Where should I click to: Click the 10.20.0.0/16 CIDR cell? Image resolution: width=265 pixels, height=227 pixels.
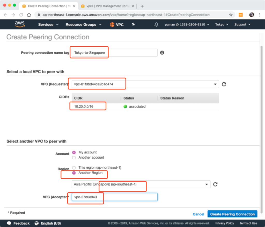click(84, 107)
